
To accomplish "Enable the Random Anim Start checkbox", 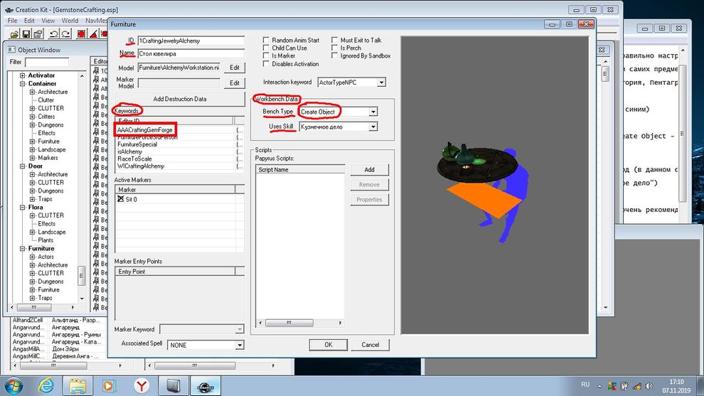I will pos(266,41).
